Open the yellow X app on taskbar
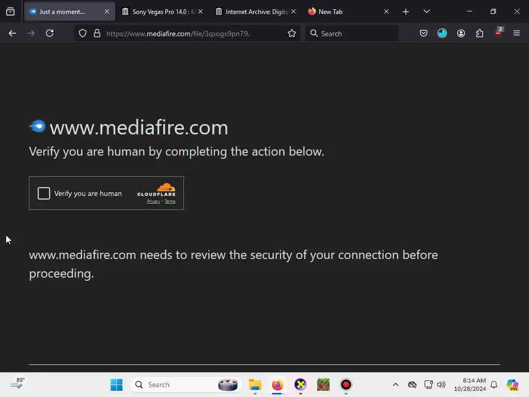Screen dimensions: 529x397 tap(300, 385)
